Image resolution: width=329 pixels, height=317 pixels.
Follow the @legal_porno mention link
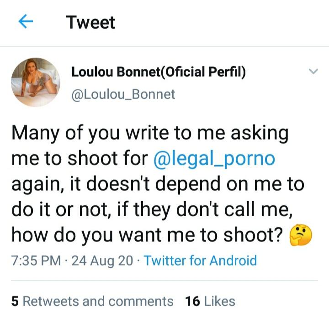[x=214, y=158]
